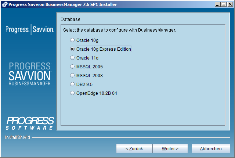The height and width of the screenshot is (158, 235).
Task: Select MSSQL 2008 database option
Action: coord(72,75)
